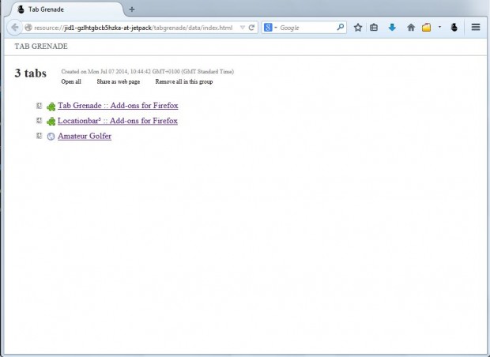Click the magnifier search icon
The width and height of the screenshot is (490, 357).
pyautogui.click(x=341, y=27)
